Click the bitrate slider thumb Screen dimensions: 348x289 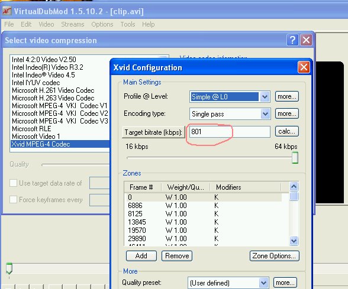click(295, 158)
